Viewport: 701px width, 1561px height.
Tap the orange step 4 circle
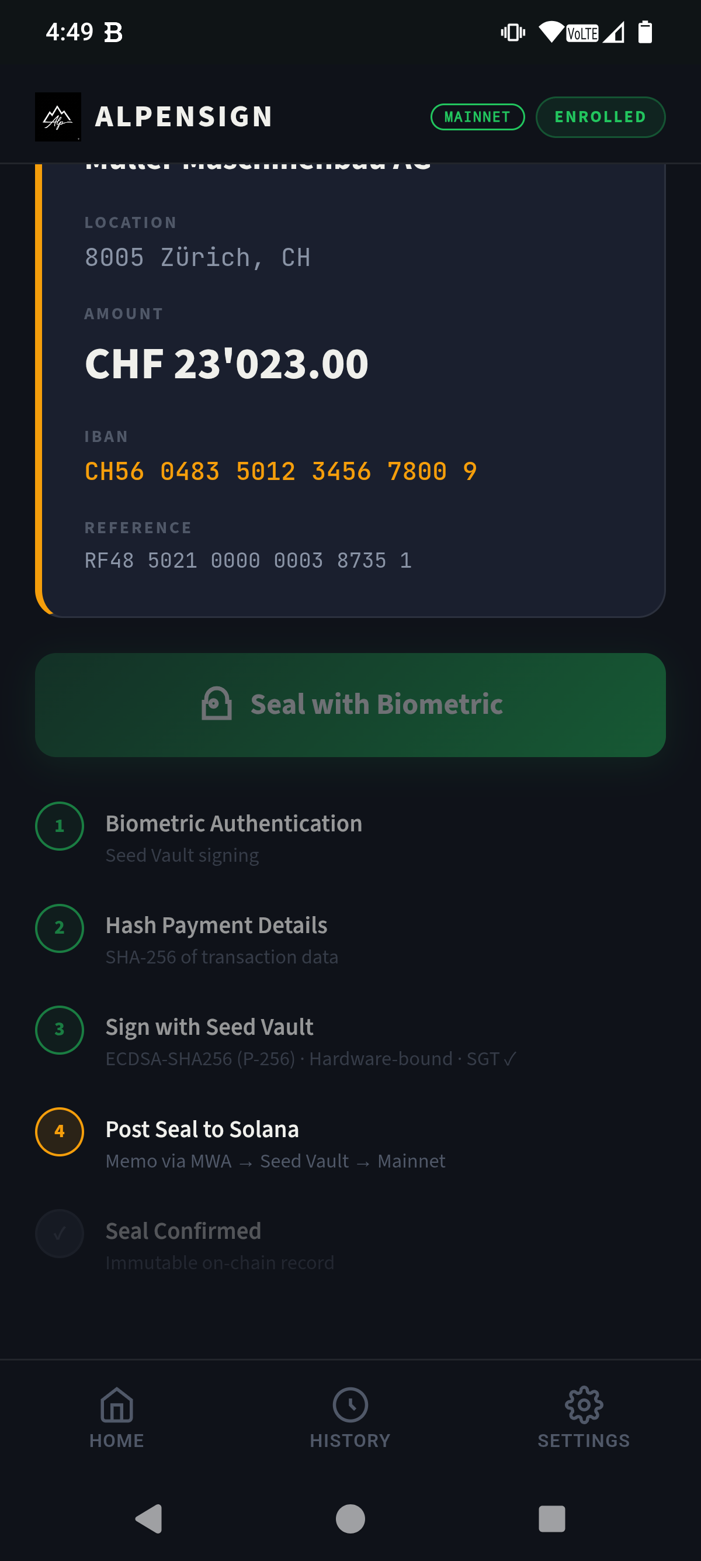[x=60, y=1131]
